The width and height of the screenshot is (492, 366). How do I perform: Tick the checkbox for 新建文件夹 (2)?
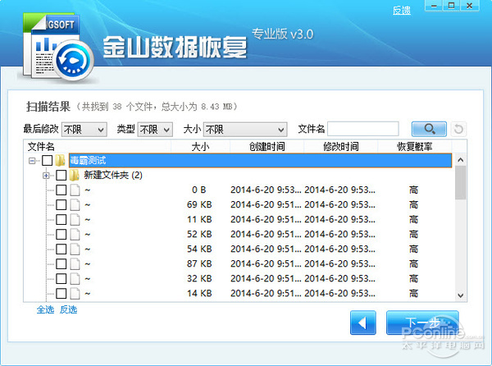click(61, 175)
